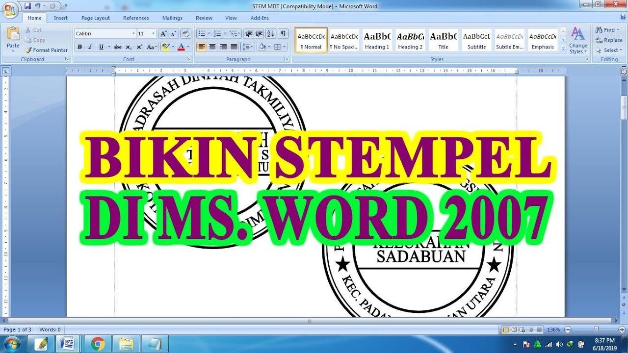The image size is (628, 353).
Task: Click the 136% zoom level indicator
Action: click(553, 330)
